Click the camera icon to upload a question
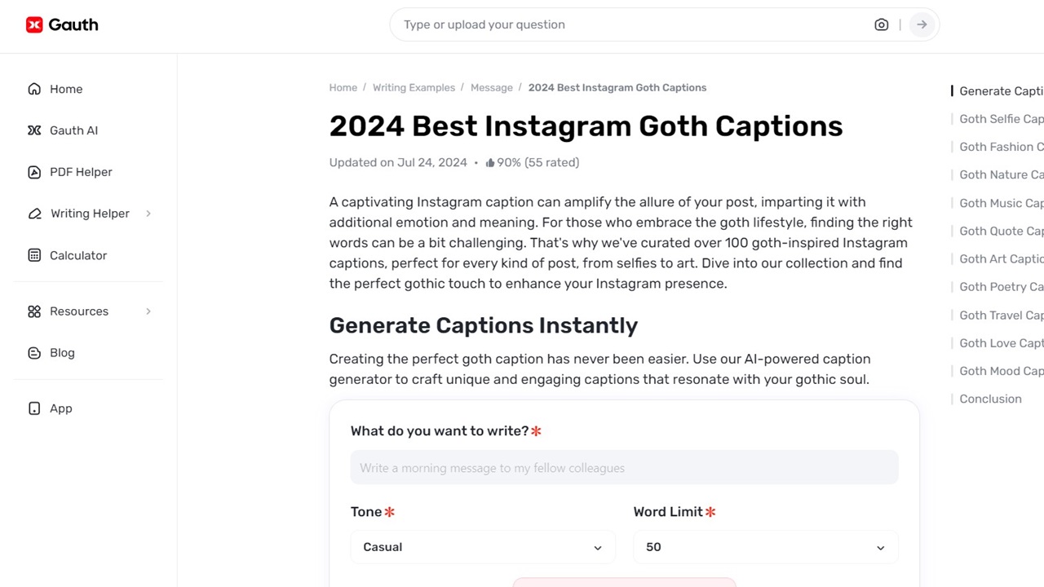The image size is (1044, 587). (881, 24)
